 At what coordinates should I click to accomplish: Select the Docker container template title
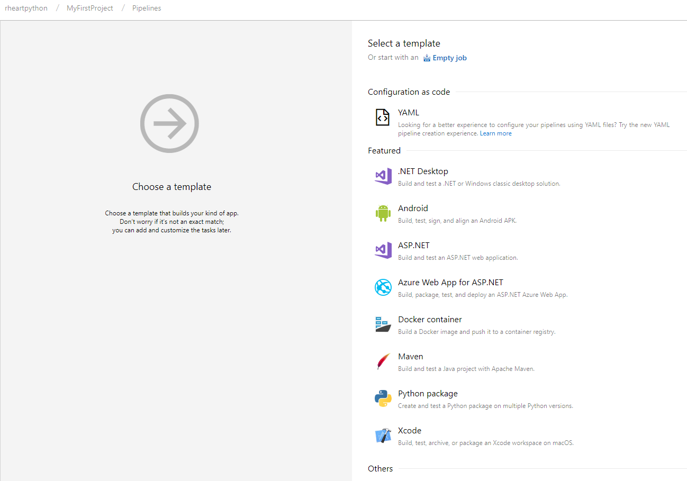coord(430,320)
